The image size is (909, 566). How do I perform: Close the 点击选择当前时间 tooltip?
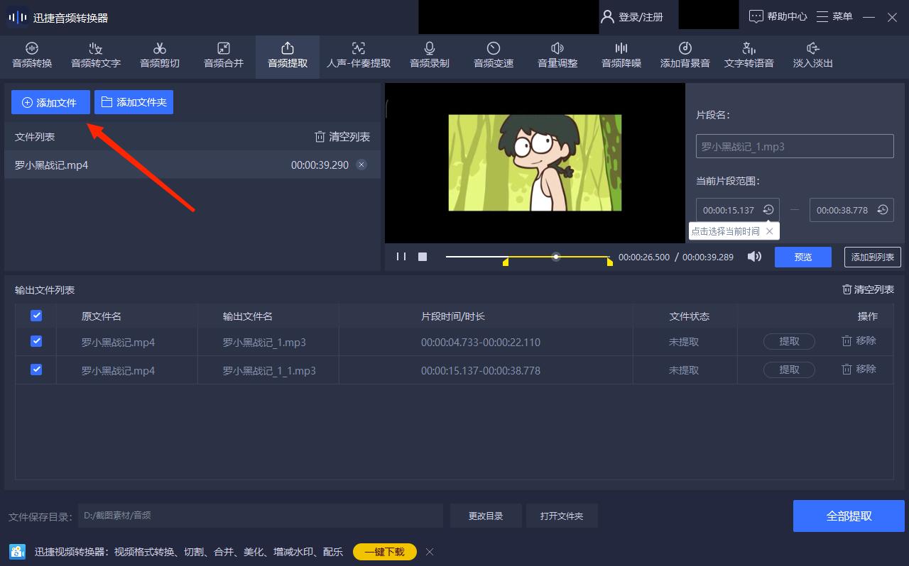769,231
